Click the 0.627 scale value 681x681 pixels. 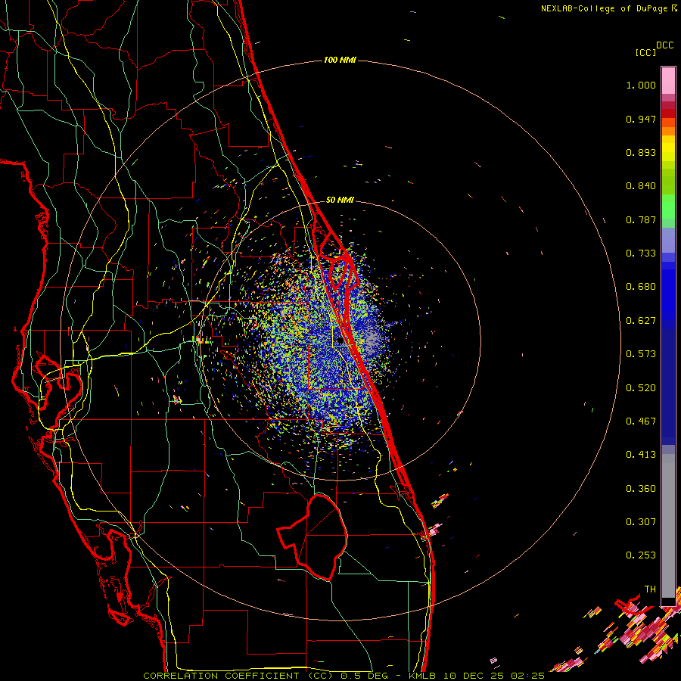pos(641,321)
